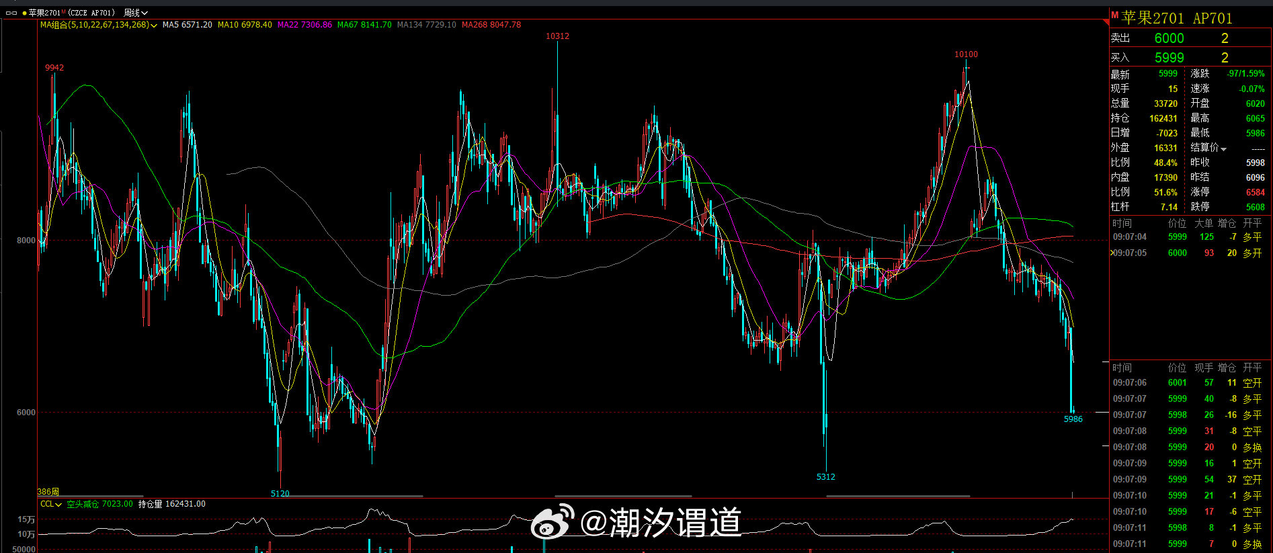
Task: Click the 5312 low price label
Action: pos(825,477)
